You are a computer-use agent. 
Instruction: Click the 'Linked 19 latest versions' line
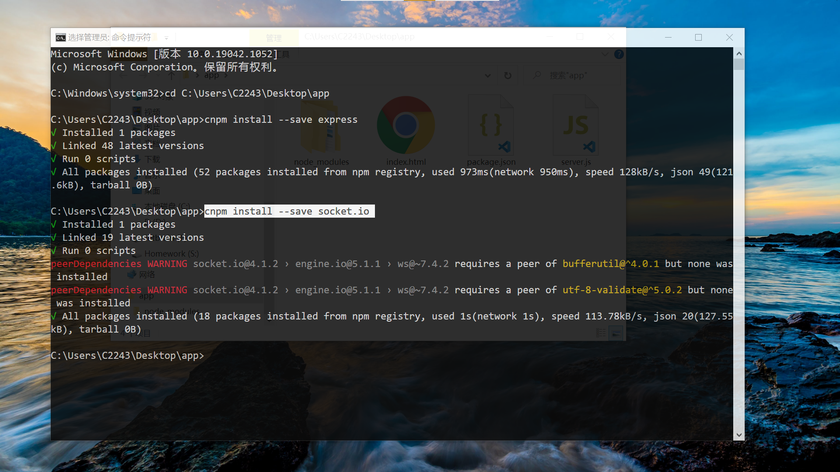click(x=133, y=237)
